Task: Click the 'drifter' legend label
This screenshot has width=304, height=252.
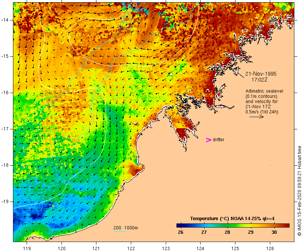Action: click(218, 140)
